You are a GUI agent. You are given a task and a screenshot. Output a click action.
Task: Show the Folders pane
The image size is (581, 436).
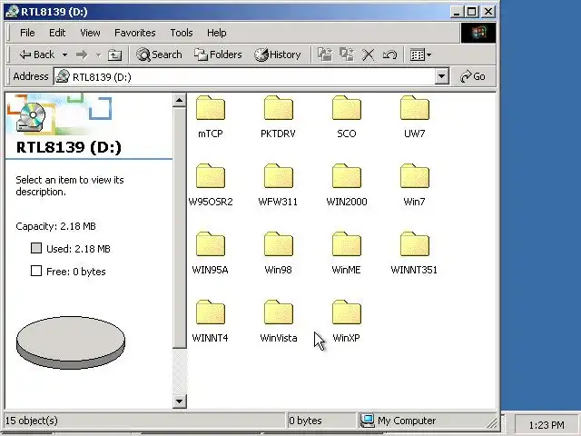[218, 54]
